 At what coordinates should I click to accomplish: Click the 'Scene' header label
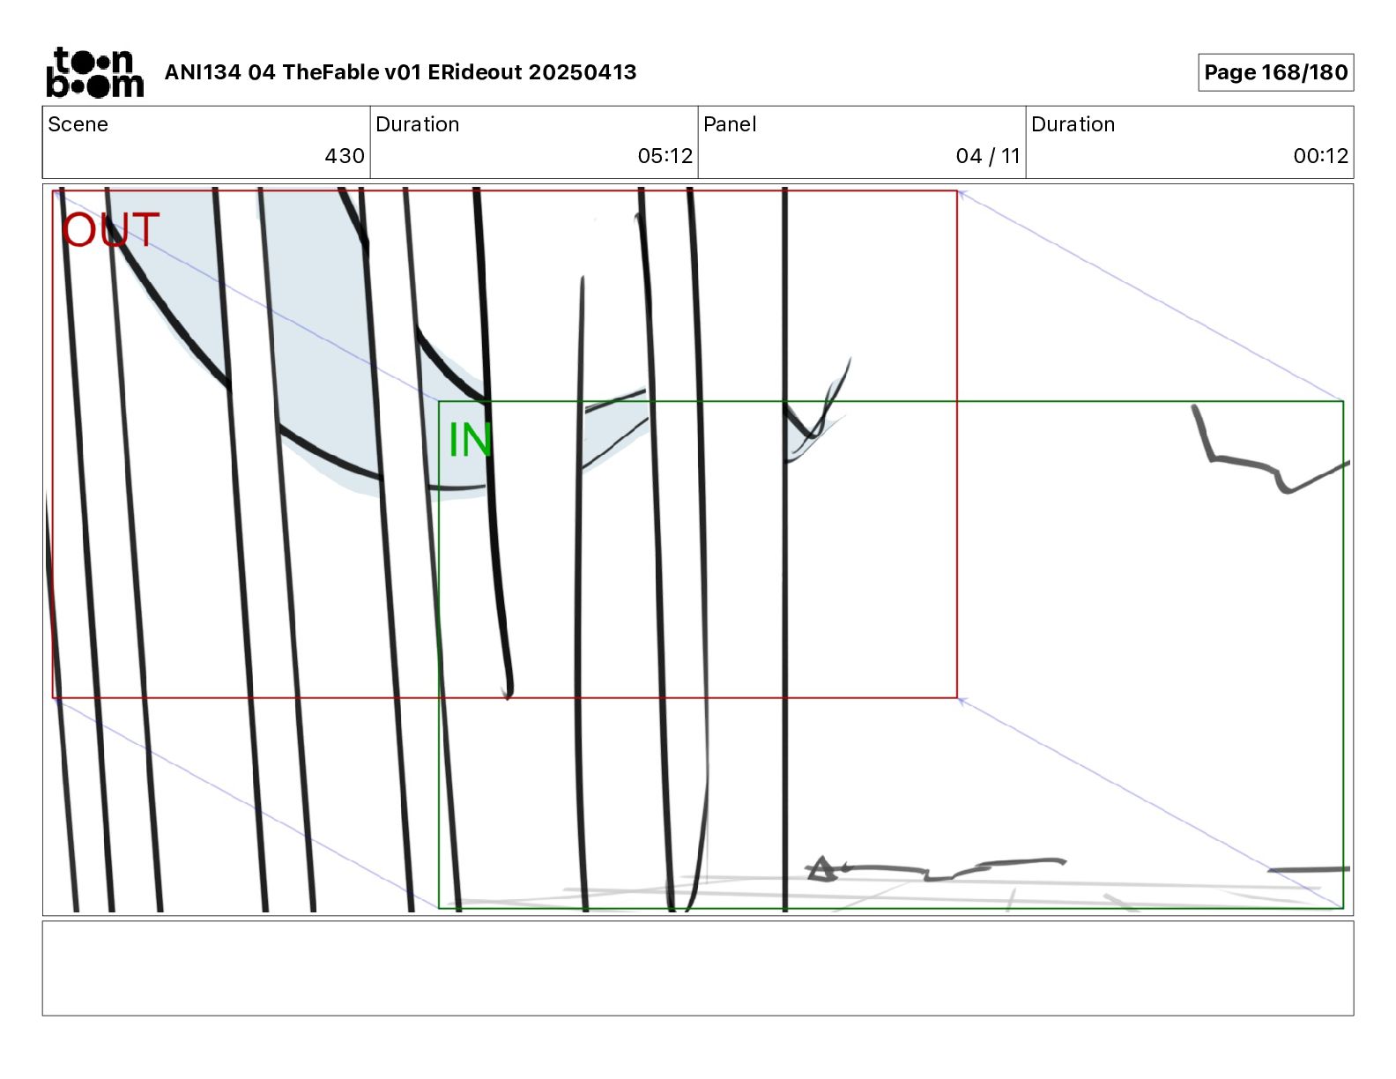[78, 124]
